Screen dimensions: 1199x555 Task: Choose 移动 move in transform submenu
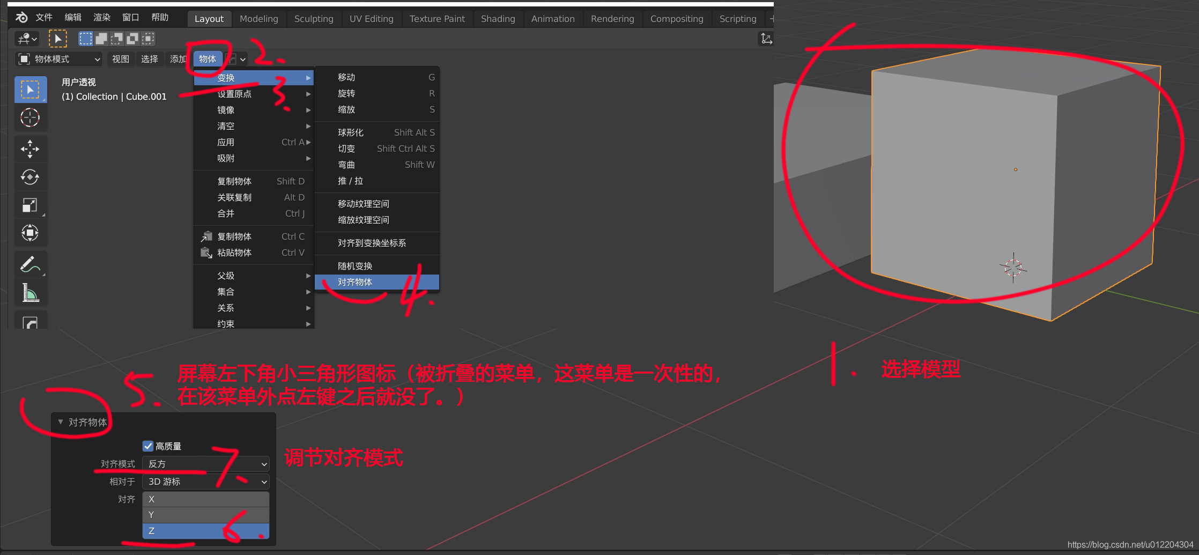(377, 77)
